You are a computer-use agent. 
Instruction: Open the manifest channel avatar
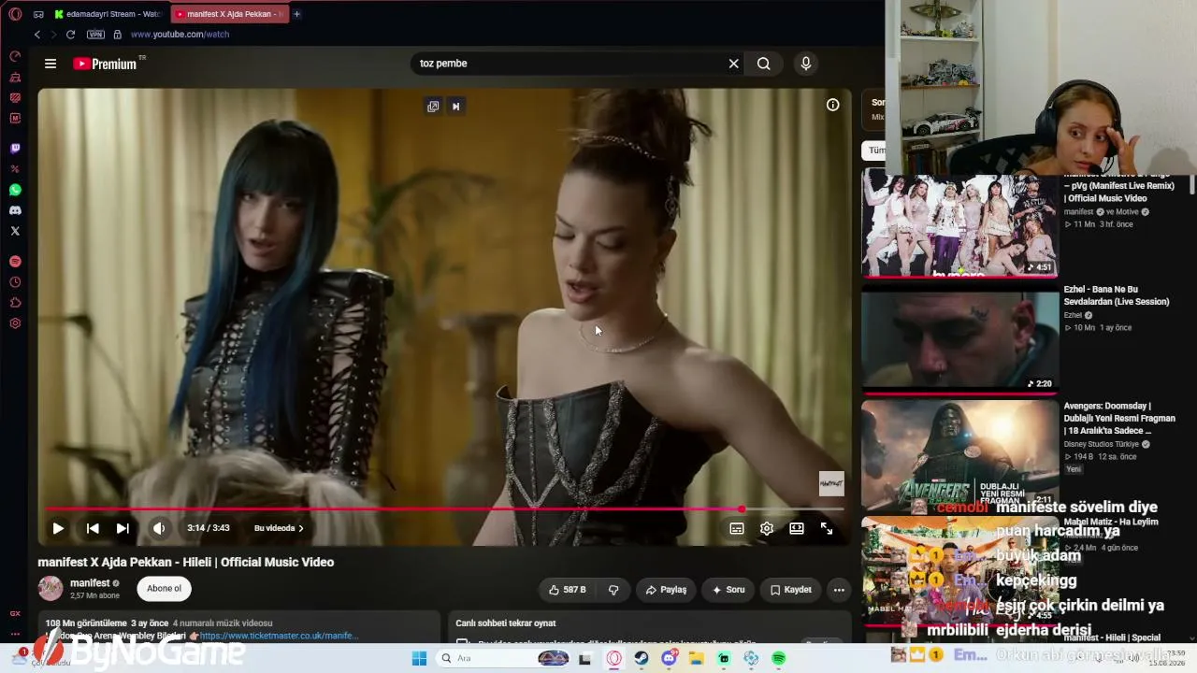(x=50, y=588)
